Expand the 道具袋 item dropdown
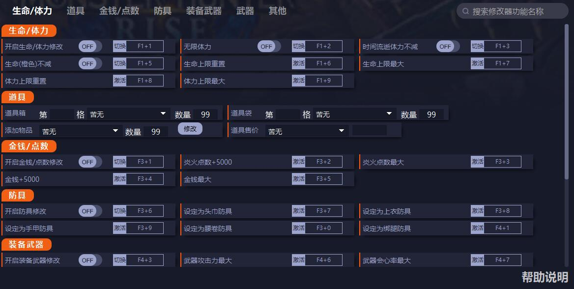Viewport: 574px width, 289px height. pyautogui.click(x=354, y=115)
